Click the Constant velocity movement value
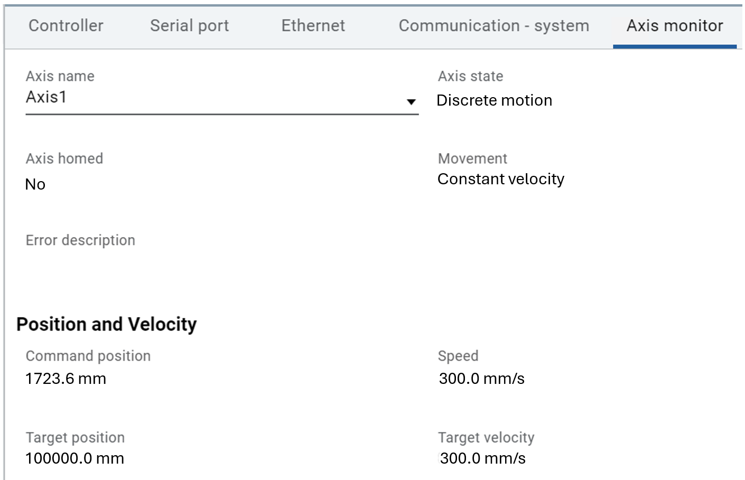 [x=500, y=179]
